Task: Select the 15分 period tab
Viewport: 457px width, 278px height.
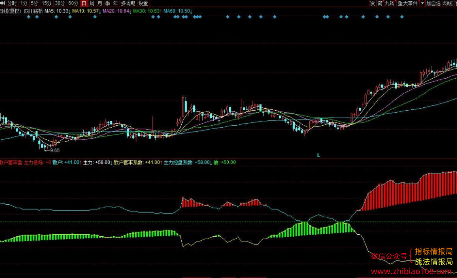Action: [x=47, y=3]
